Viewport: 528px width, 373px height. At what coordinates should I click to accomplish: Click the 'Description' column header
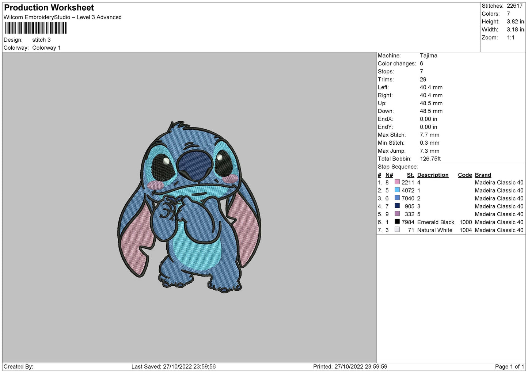[x=433, y=175]
